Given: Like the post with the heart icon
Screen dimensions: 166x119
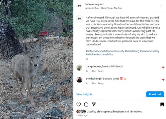Looking at the screenshot, I should coord(79,104).
